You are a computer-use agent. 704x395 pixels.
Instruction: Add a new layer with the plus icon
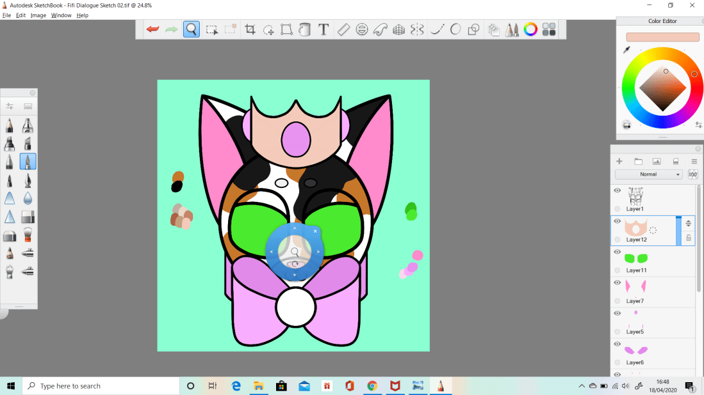[619, 161]
